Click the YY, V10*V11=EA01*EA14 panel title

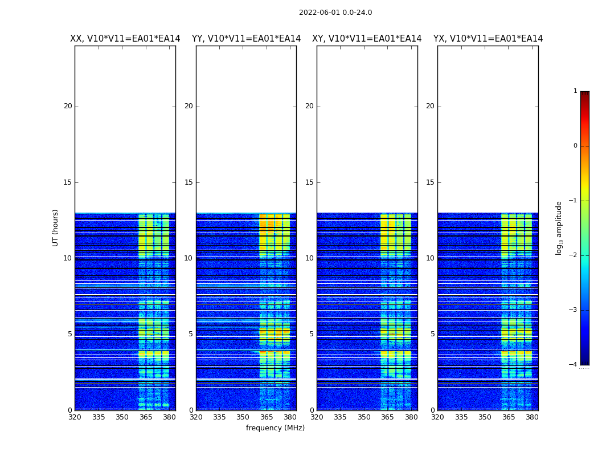pyautogui.click(x=247, y=39)
